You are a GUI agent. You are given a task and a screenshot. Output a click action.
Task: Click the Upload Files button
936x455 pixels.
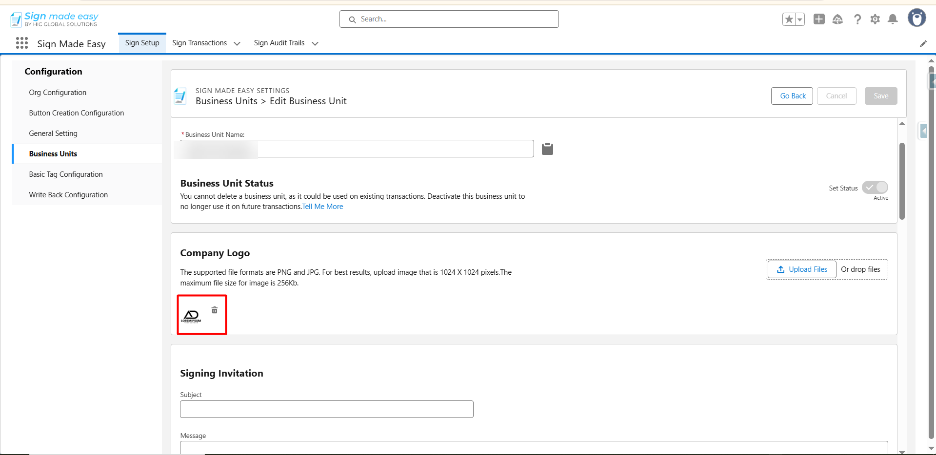802,269
